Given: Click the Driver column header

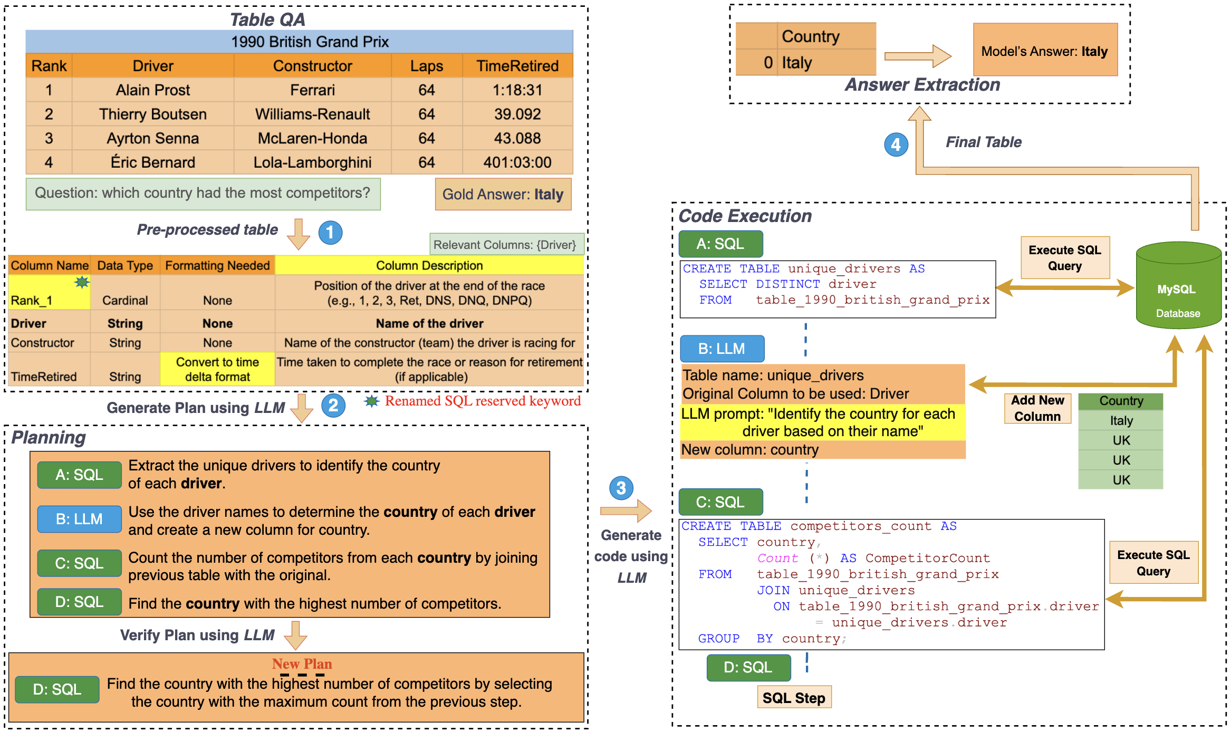Looking at the screenshot, I should click(x=153, y=66).
